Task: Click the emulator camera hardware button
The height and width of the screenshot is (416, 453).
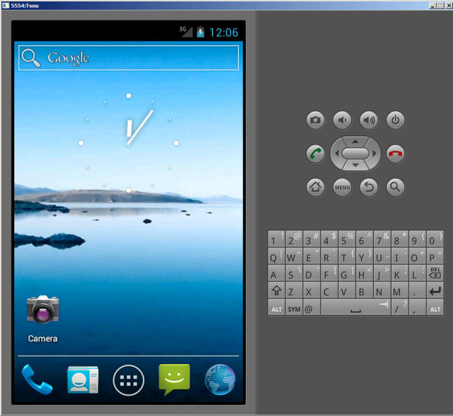Action: [315, 120]
